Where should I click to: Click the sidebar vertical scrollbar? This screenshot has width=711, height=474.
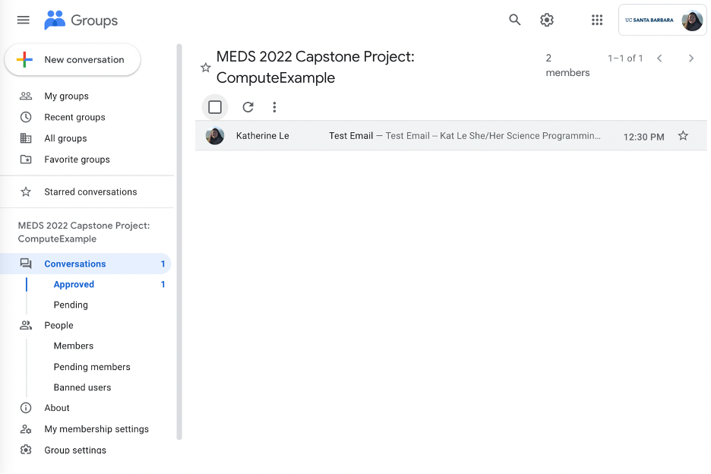[x=179, y=242]
